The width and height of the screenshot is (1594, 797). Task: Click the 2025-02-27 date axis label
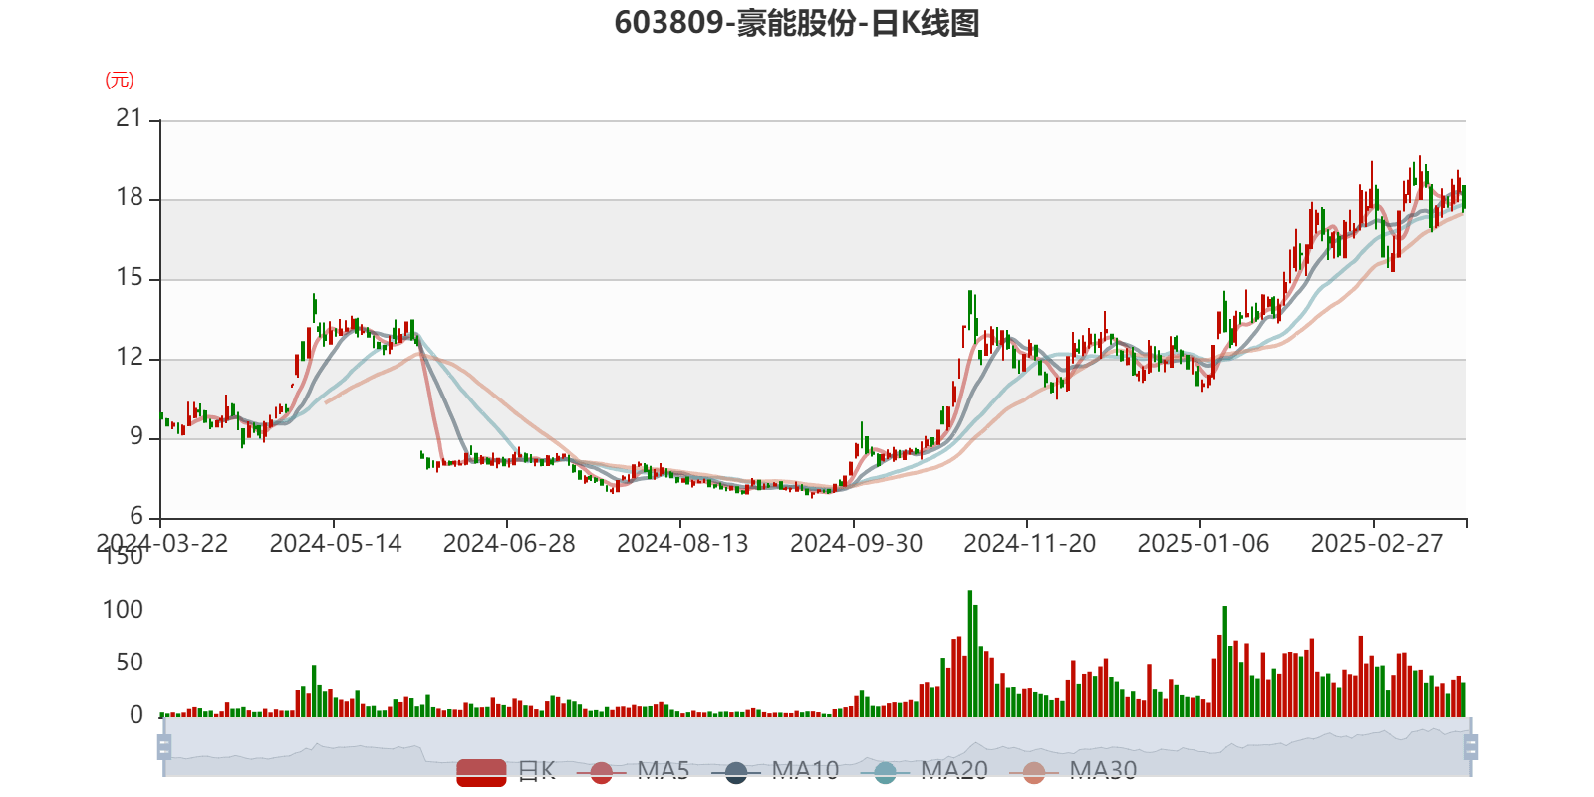pyautogui.click(x=1376, y=543)
